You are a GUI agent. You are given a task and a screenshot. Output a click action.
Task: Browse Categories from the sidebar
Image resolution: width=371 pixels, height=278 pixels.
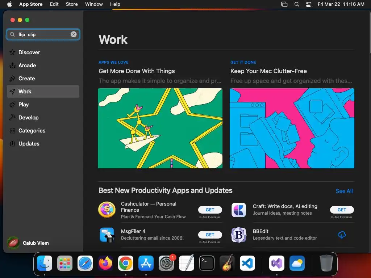43,130
